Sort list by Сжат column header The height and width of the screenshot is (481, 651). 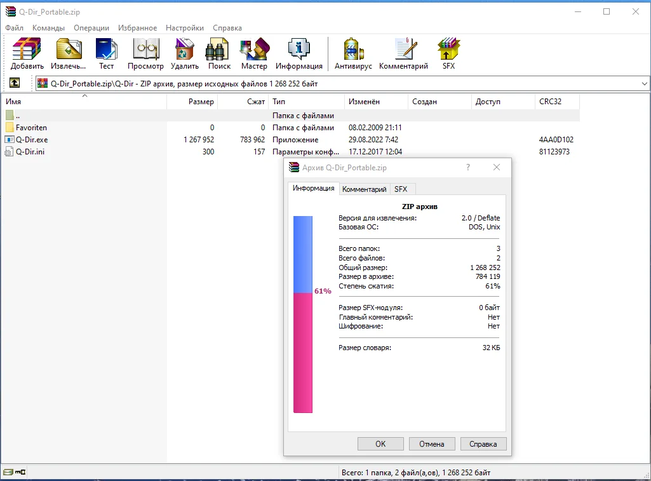tap(243, 102)
